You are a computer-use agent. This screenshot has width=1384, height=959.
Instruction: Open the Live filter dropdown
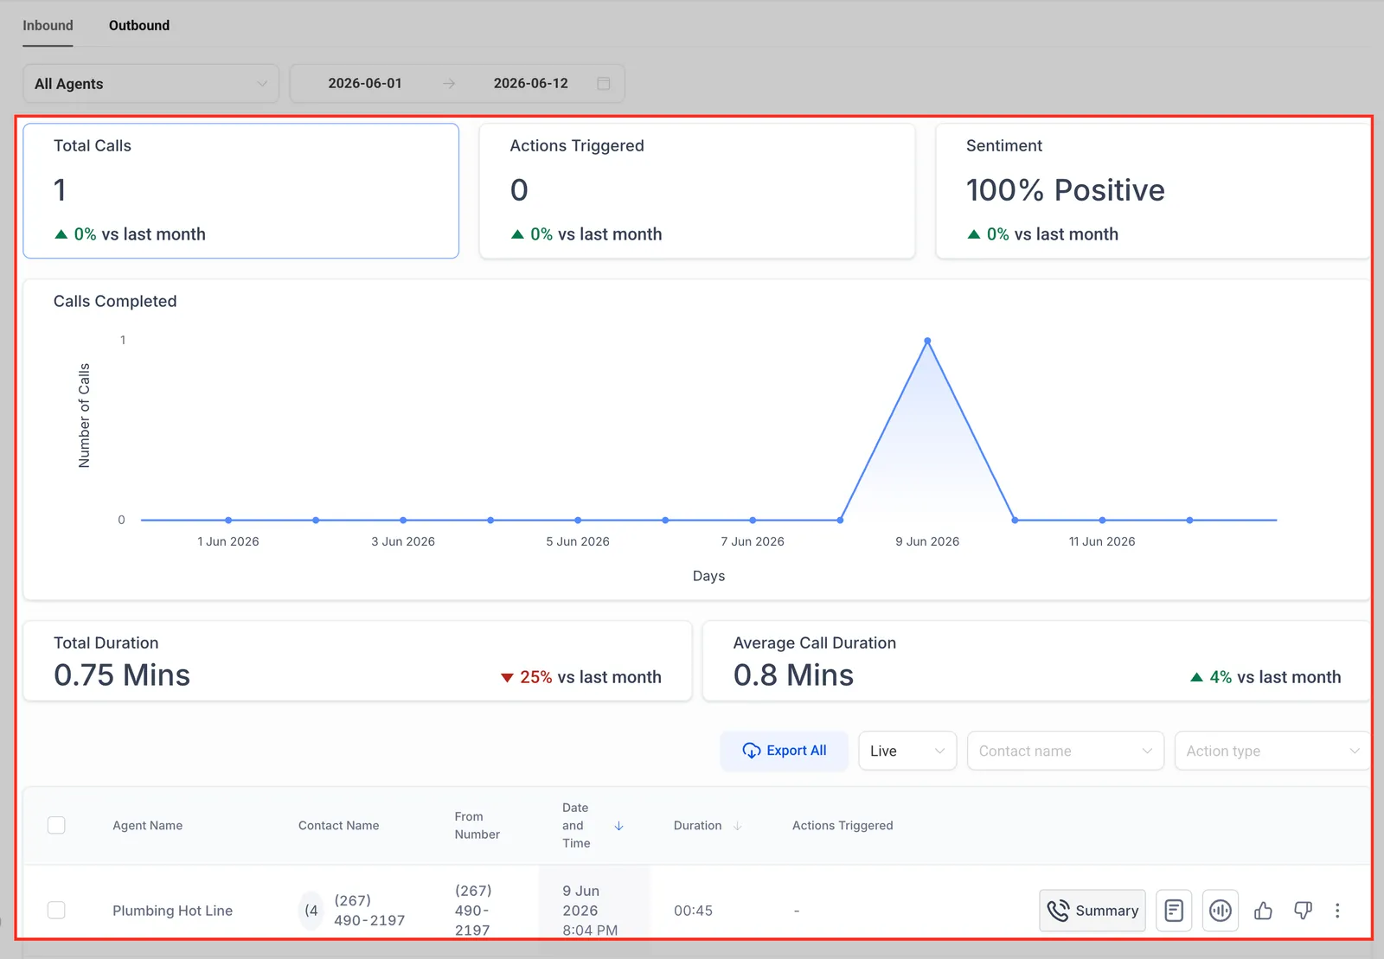[x=907, y=751]
